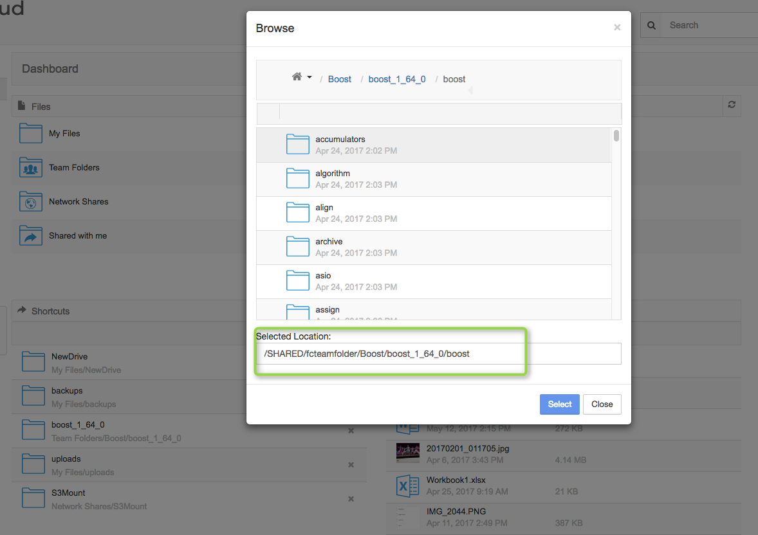Open Team Folders icon

click(x=31, y=167)
